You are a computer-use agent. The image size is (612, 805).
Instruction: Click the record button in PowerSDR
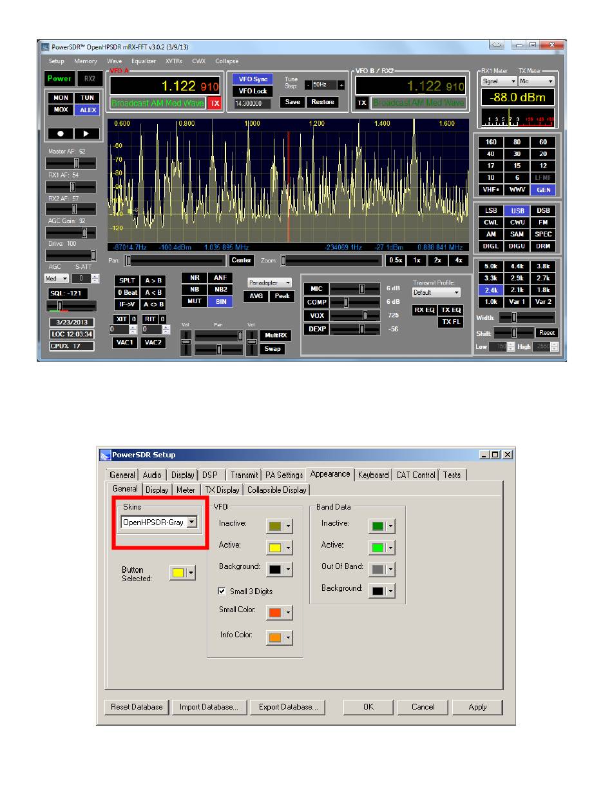point(61,134)
